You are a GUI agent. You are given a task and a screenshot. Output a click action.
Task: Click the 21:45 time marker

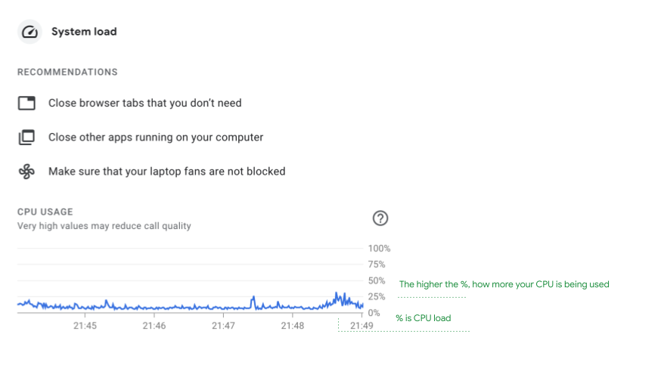pyautogui.click(x=85, y=326)
